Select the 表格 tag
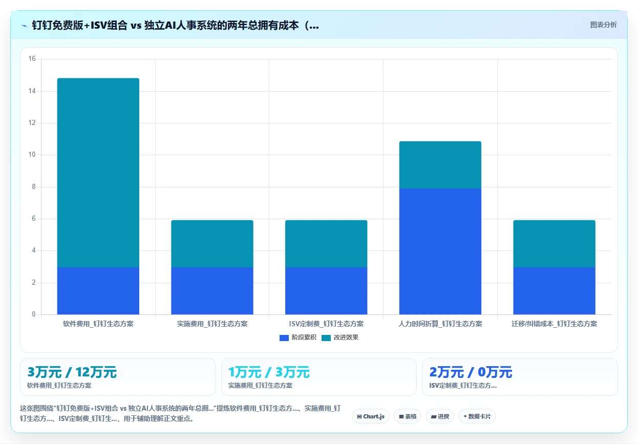 tap(408, 416)
